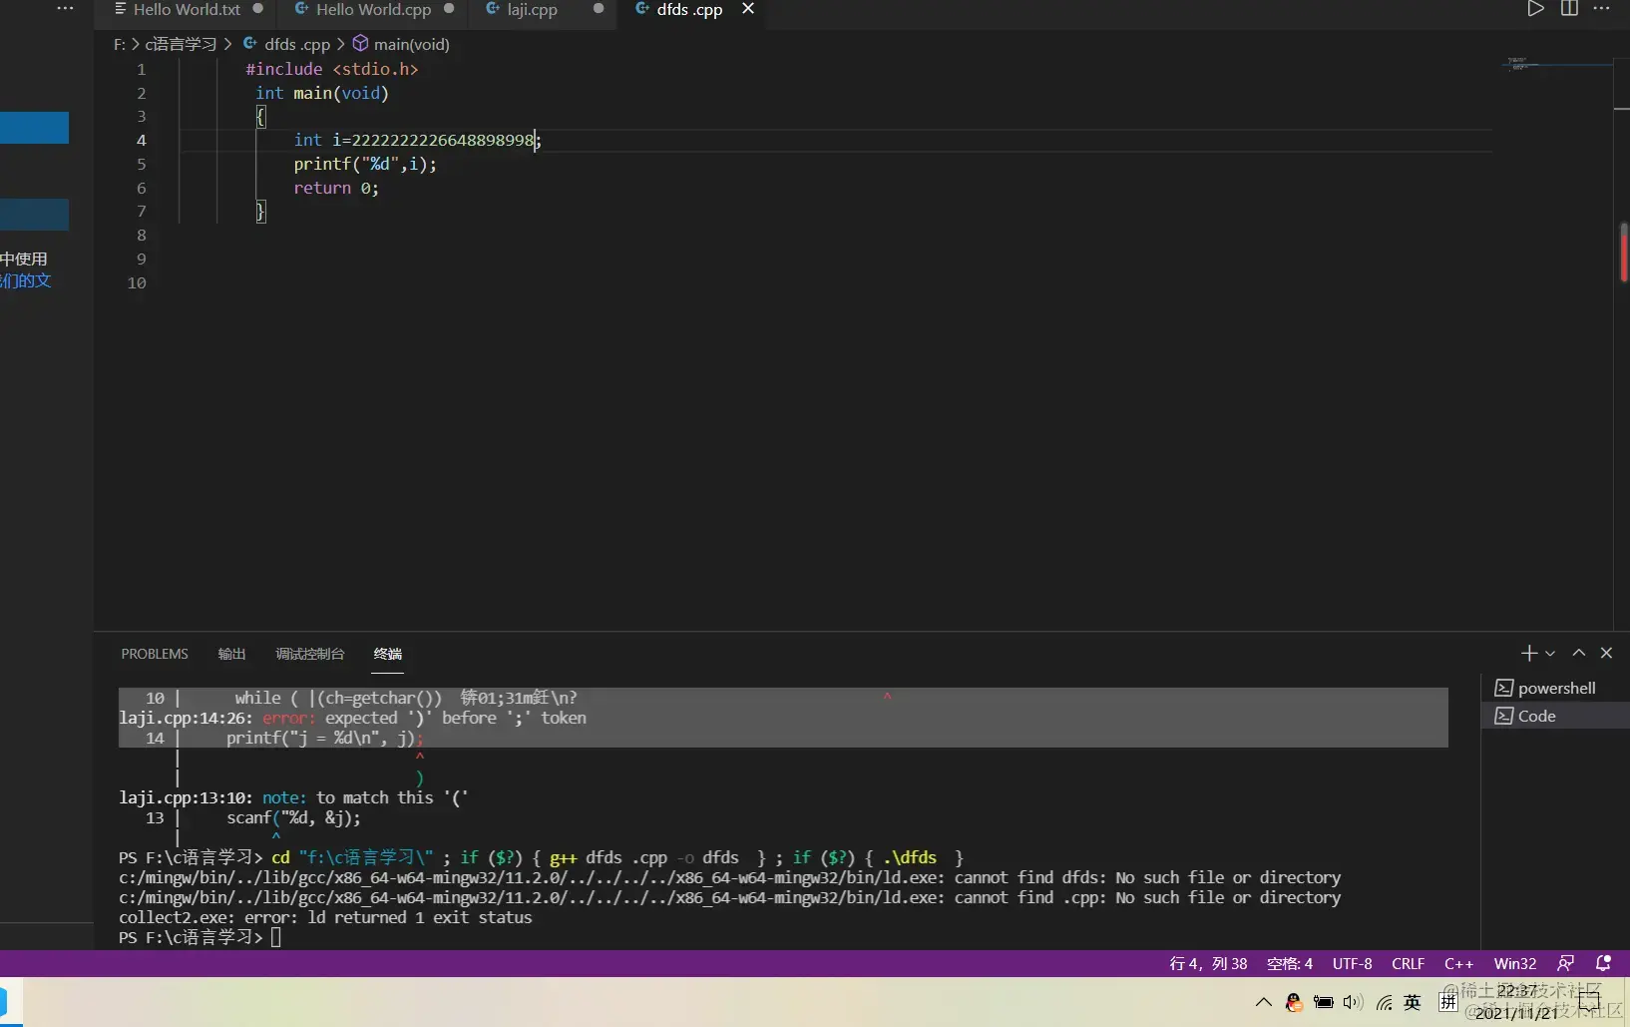Click the laji.cpp:14:26 error link in terminal
1630x1027 pixels.
tap(186, 718)
